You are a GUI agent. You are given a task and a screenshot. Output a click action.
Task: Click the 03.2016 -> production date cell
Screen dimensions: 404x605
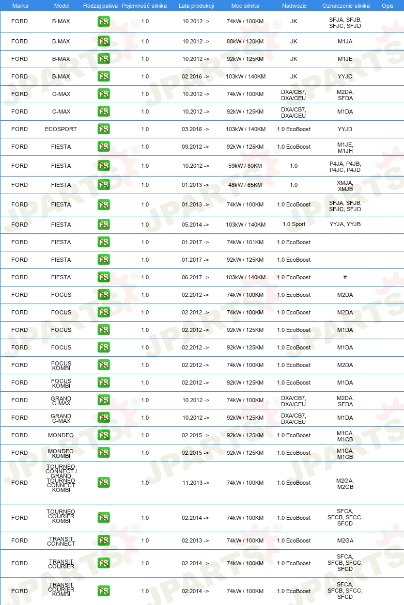[195, 129]
